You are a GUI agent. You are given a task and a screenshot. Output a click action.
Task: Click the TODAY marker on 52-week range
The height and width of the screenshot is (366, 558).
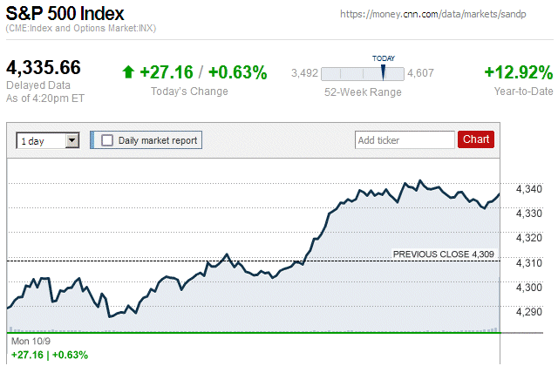pyautogui.click(x=383, y=72)
